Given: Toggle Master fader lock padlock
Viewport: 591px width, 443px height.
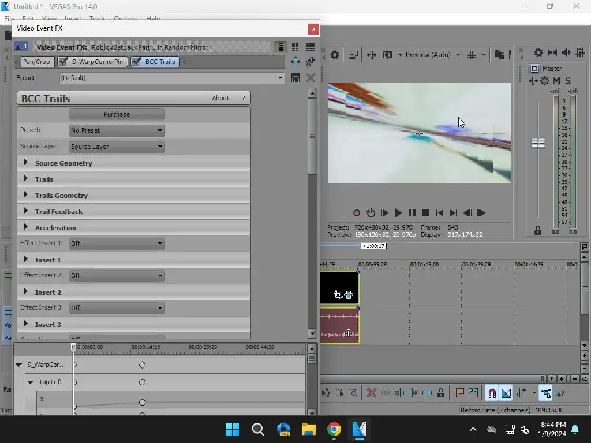Looking at the screenshot, I should tap(538, 231).
